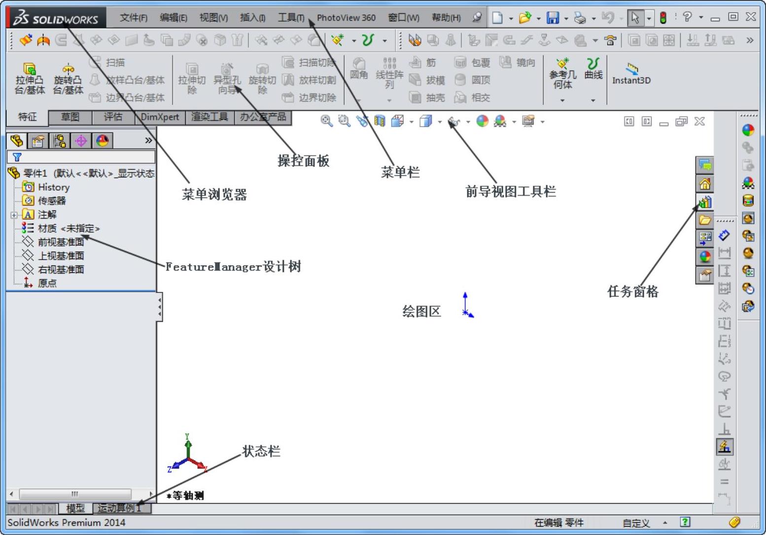Click the Wrap (包覆) tool
The width and height of the screenshot is (766, 535).
click(472, 63)
